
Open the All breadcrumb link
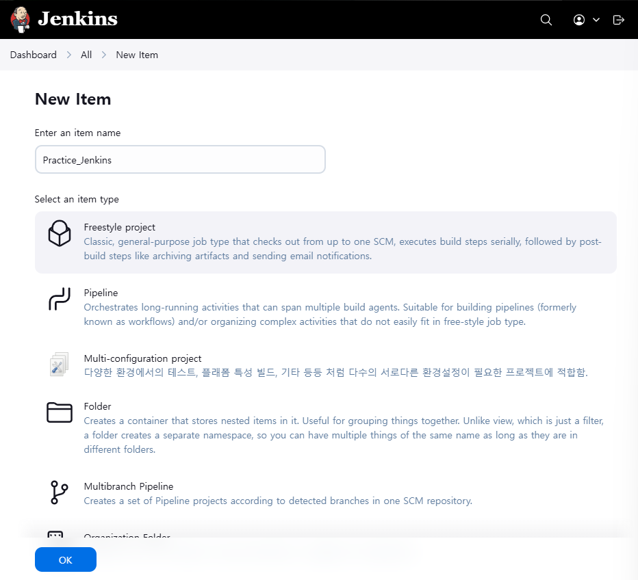pyautogui.click(x=86, y=55)
